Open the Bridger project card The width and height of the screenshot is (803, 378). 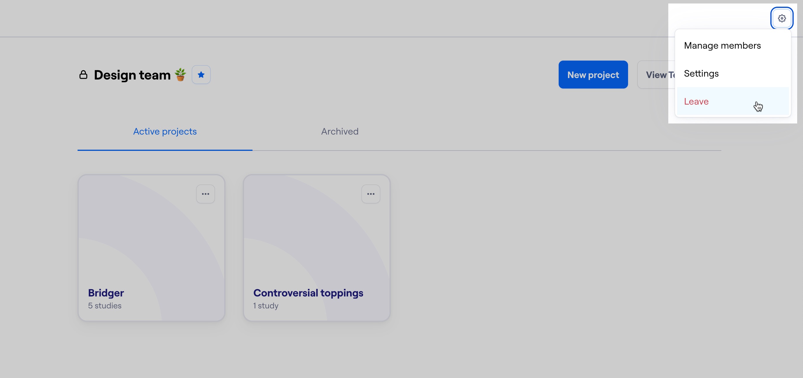152,248
